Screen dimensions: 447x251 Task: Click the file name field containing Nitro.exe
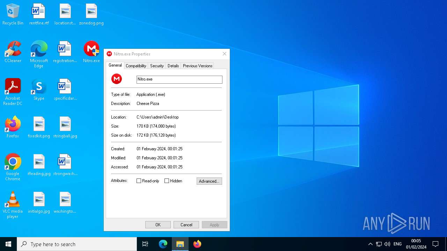179,79
